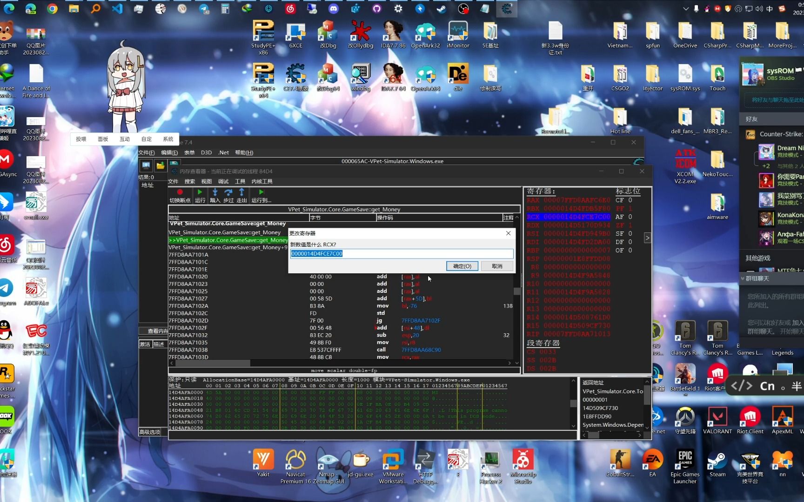804x502 pixels.
Task: Click the disassembler vertical scrollbar thumb
Action: (x=517, y=291)
